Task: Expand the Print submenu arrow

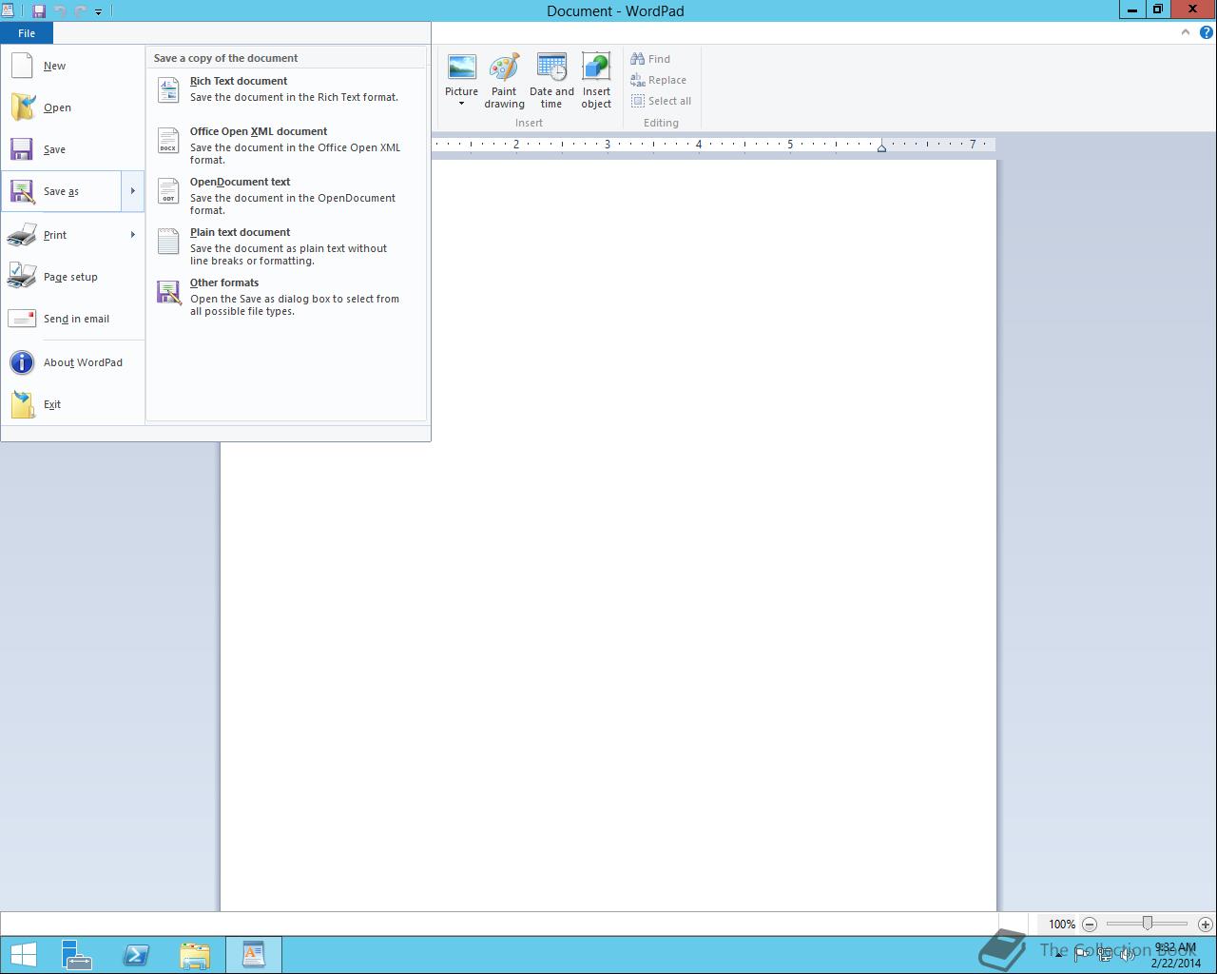Action: coord(133,235)
